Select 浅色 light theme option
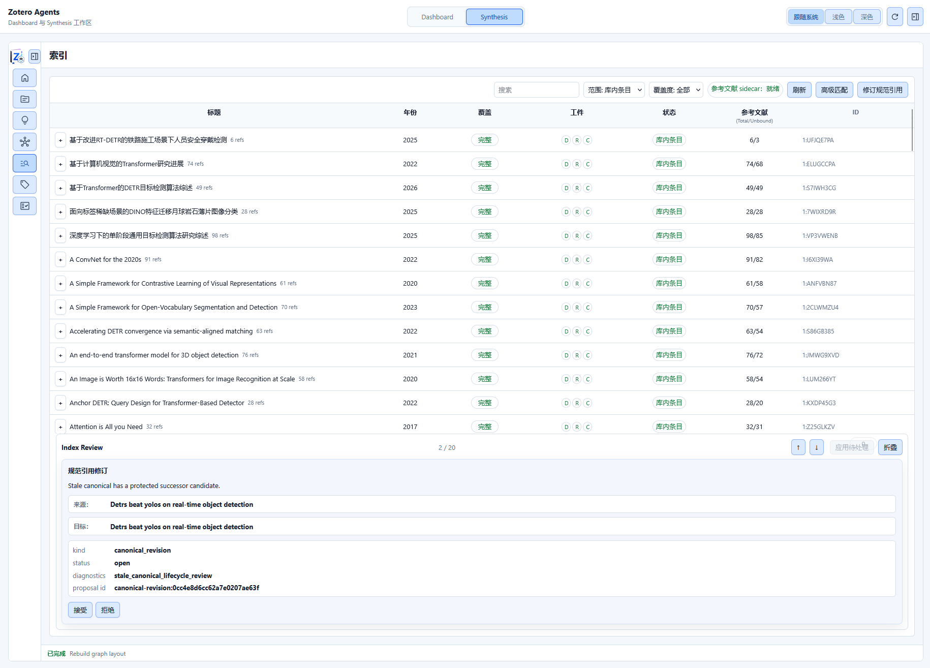The height and width of the screenshot is (668, 930). coord(838,17)
